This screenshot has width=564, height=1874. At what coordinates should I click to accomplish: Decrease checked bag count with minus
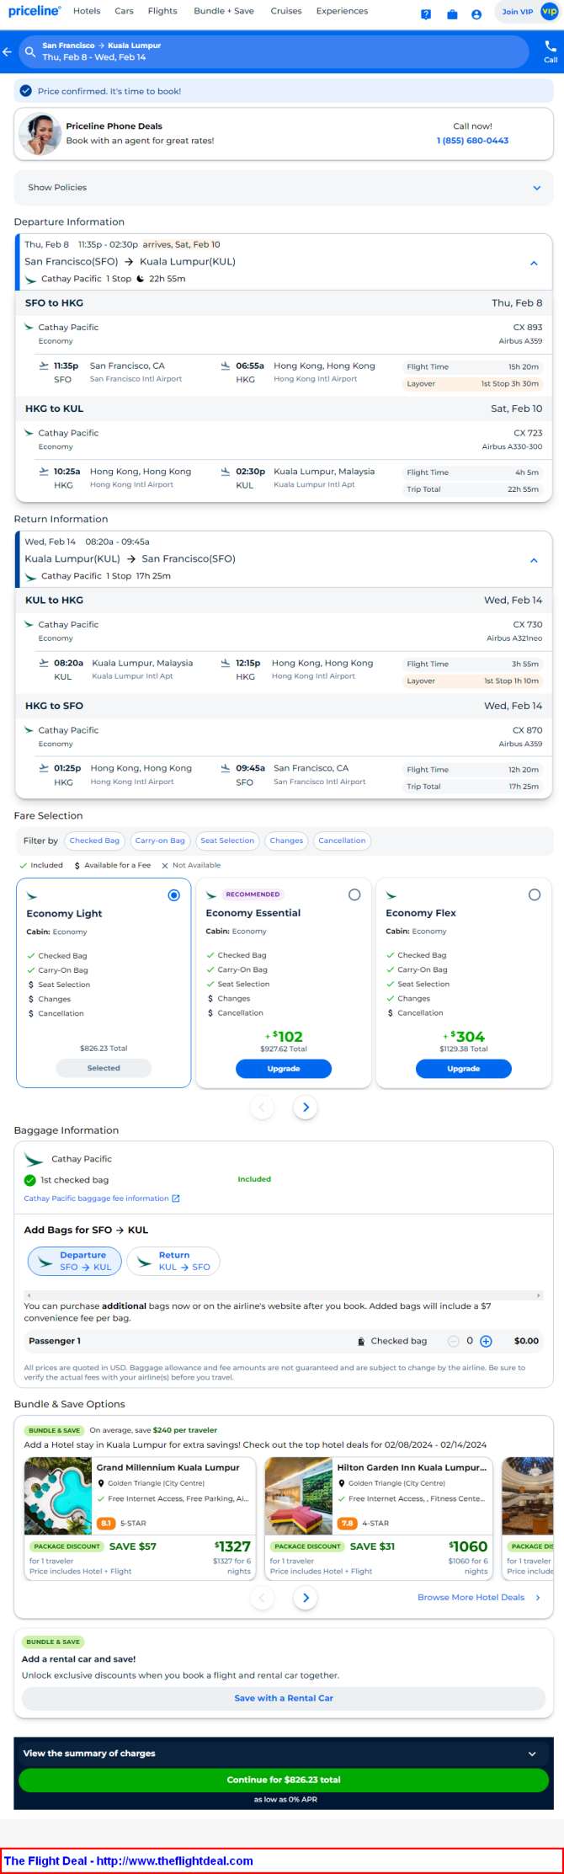click(454, 1341)
